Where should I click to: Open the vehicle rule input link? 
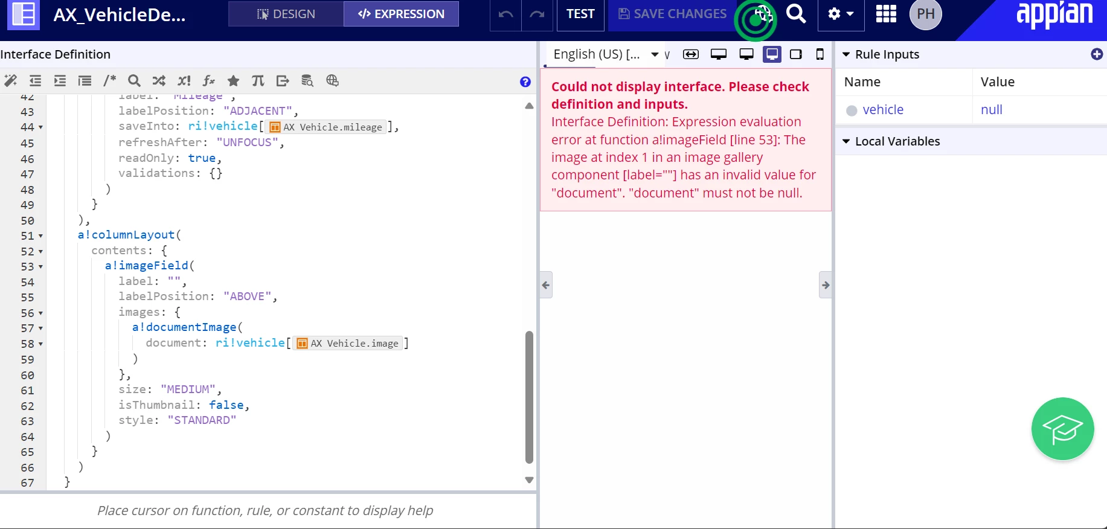tap(883, 110)
